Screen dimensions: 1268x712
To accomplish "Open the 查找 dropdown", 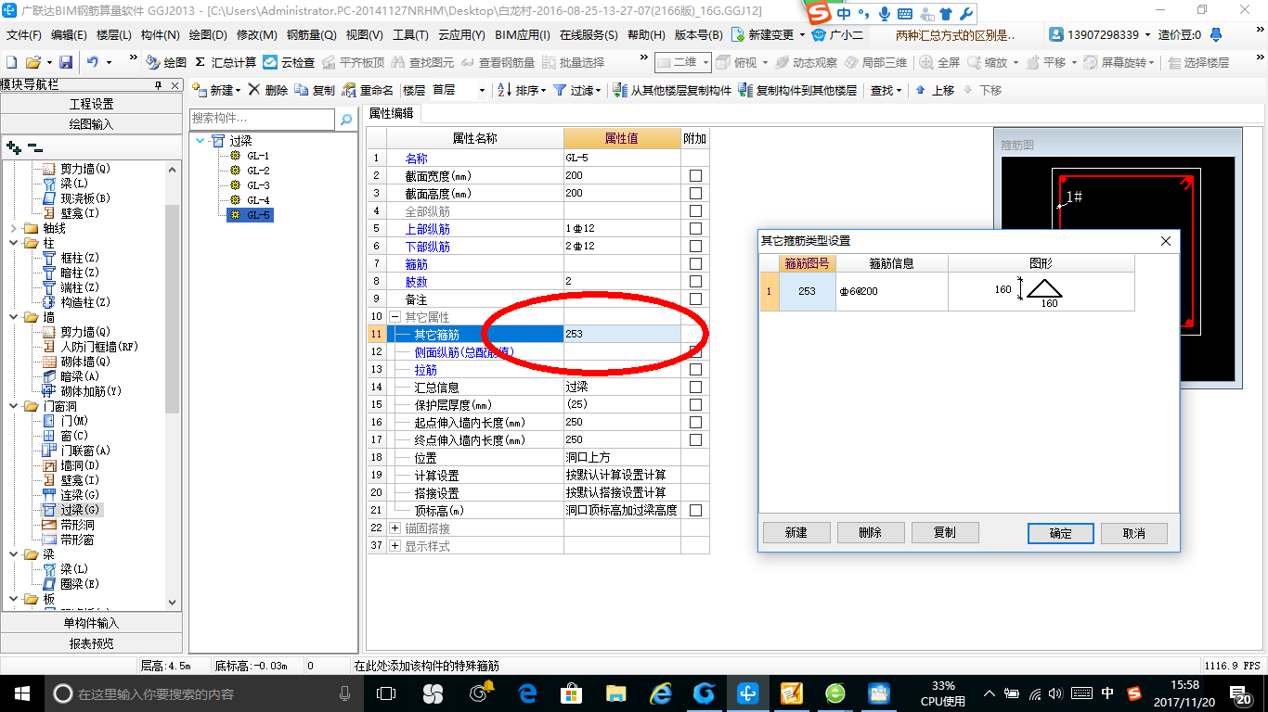I will click(886, 90).
